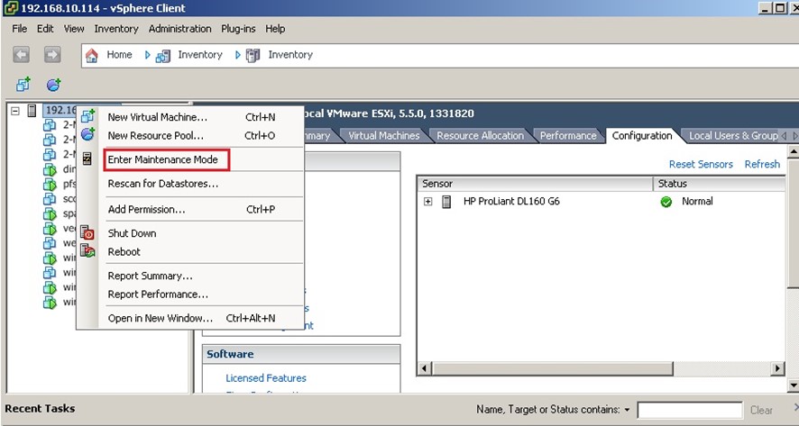Expand the HP ProLiant DL160 G6 sensor row

[x=428, y=202]
